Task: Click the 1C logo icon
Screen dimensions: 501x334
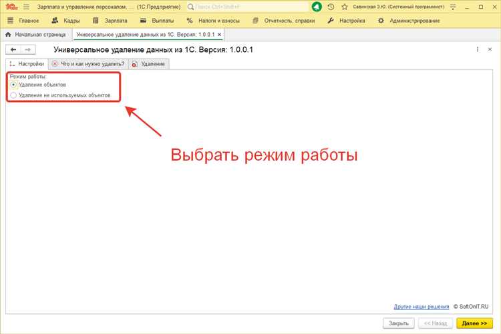Action: click(11, 7)
